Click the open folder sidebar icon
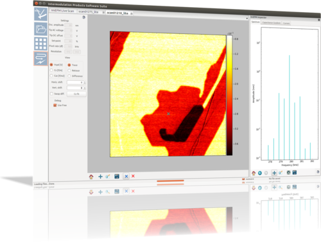321x242 pixels. (40, 29)
